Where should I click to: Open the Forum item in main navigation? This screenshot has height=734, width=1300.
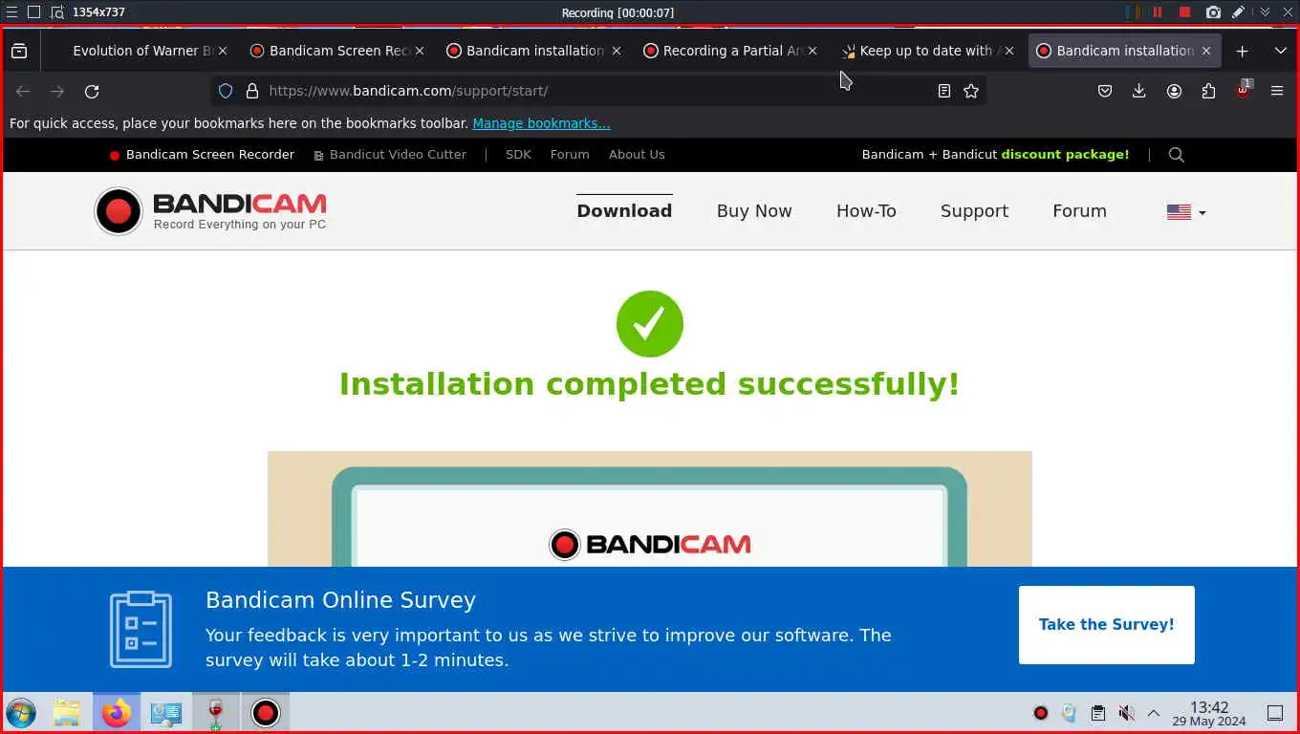point(1079,211)
